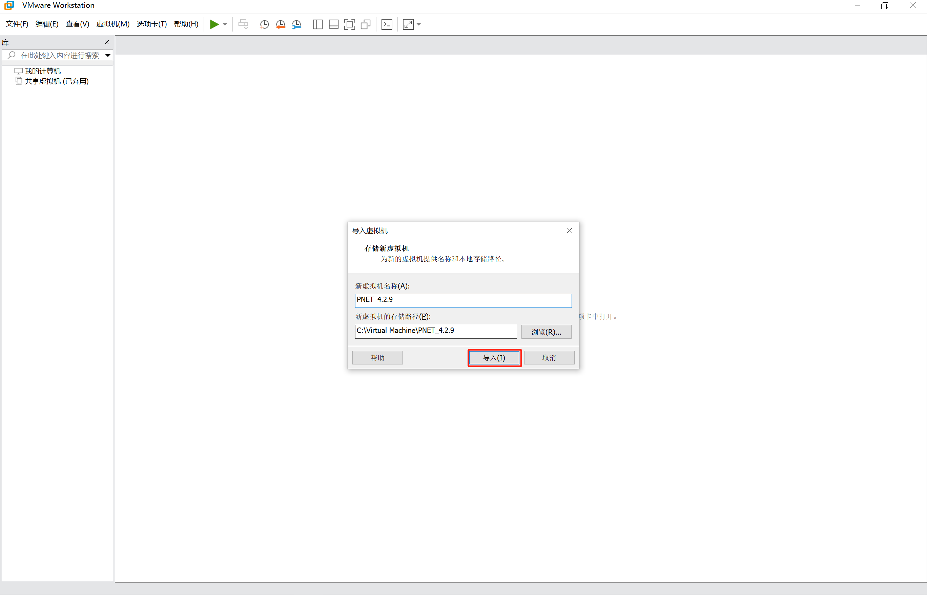Screen dimensions: 927x595
Task: Click Send Ctrl+Alt+Del toolbar icon
Action: click(x=243, y=24)
